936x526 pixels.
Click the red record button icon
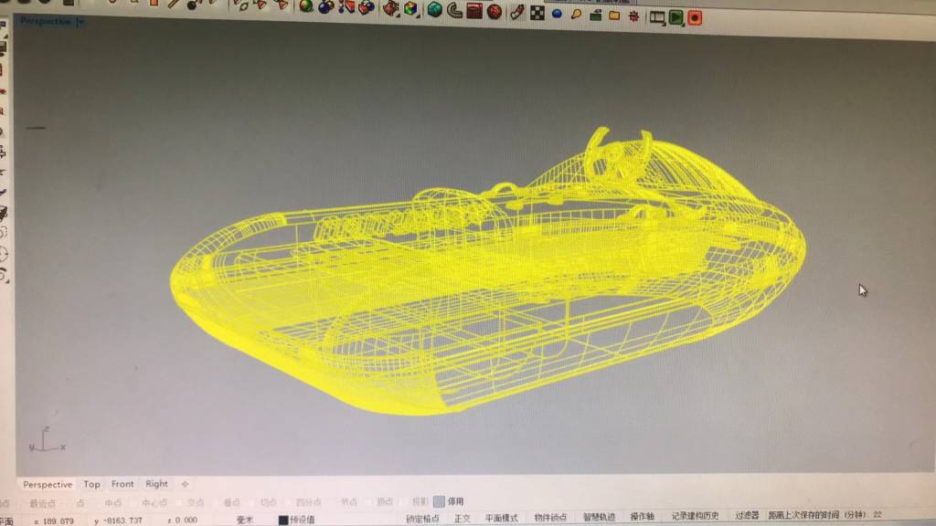[695, 18]
